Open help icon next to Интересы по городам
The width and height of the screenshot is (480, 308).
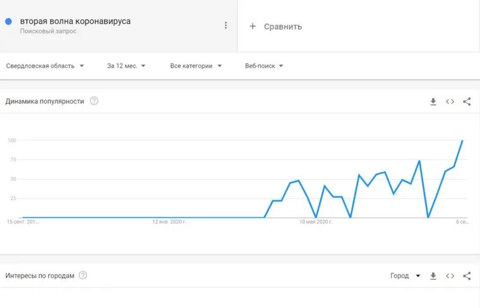[83, 275]
